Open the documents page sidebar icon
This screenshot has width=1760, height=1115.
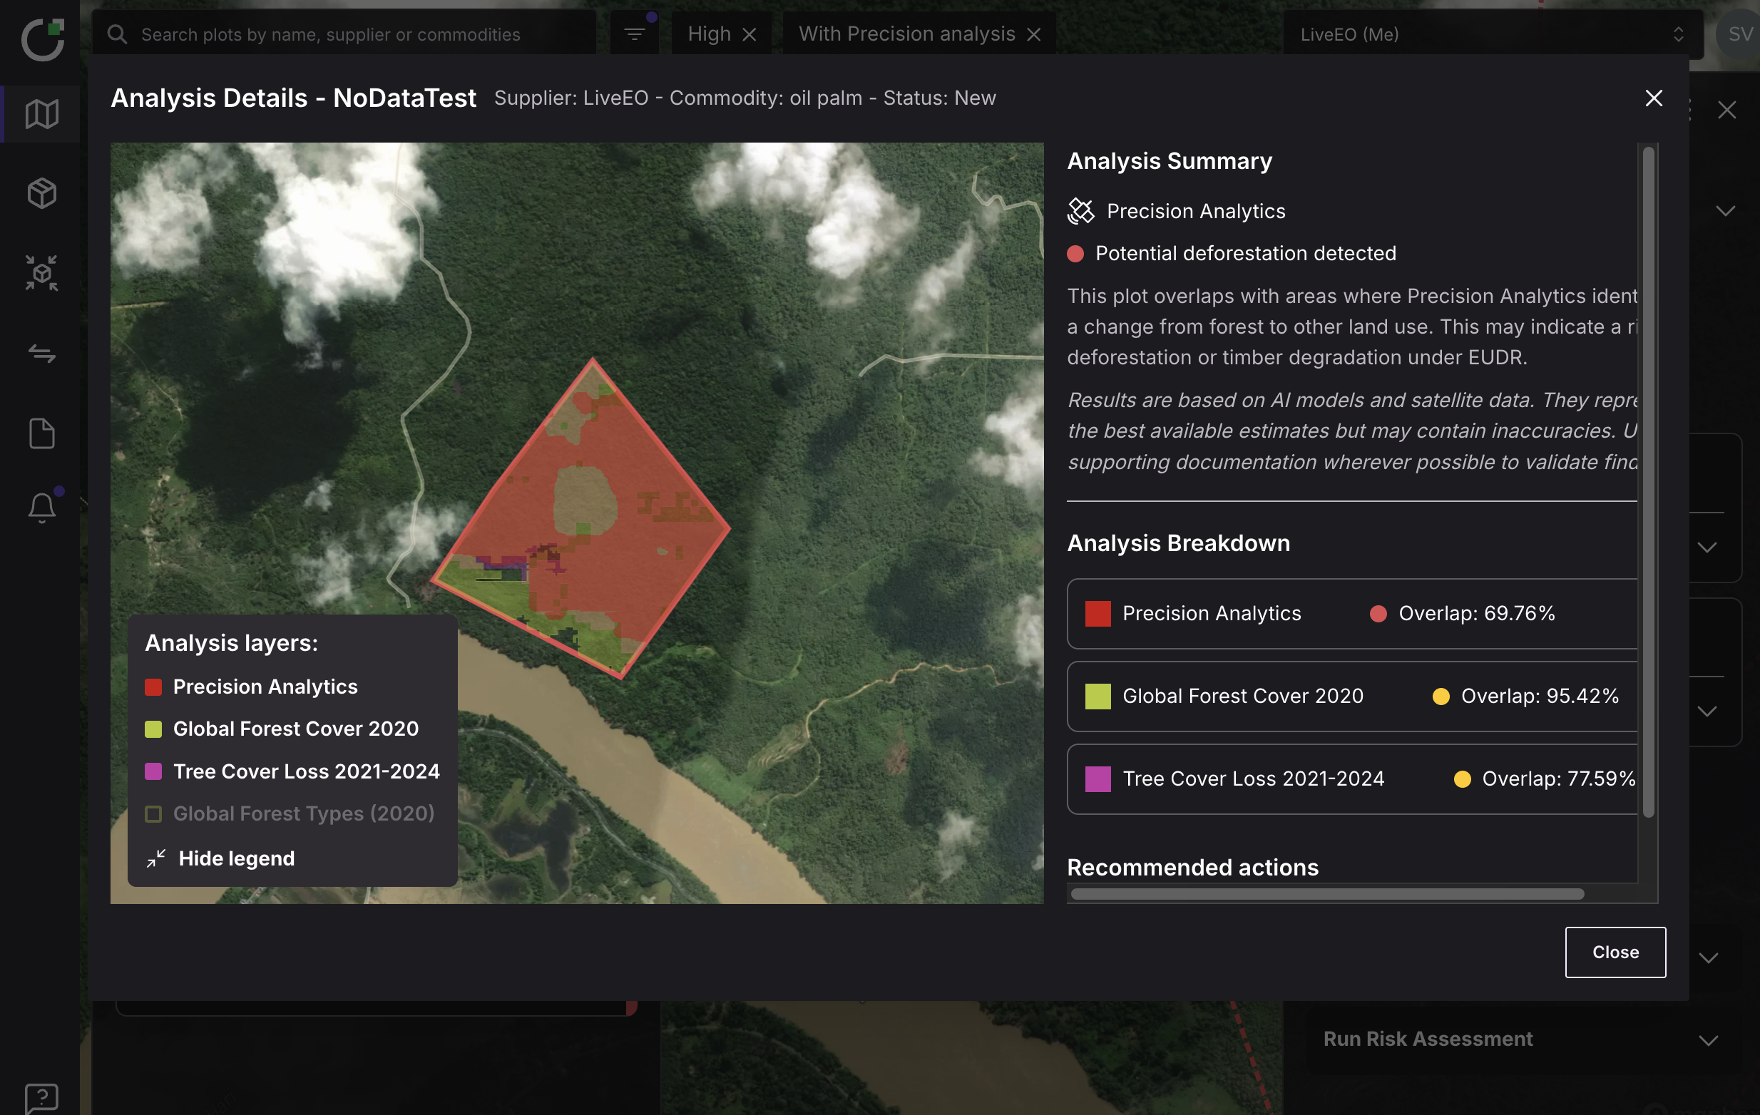pyautogui.click(x=41, y=434)
